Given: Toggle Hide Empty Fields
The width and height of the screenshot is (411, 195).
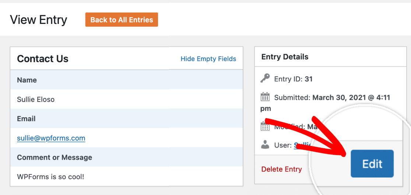Looking at the screenshot, I should [208, 58].
